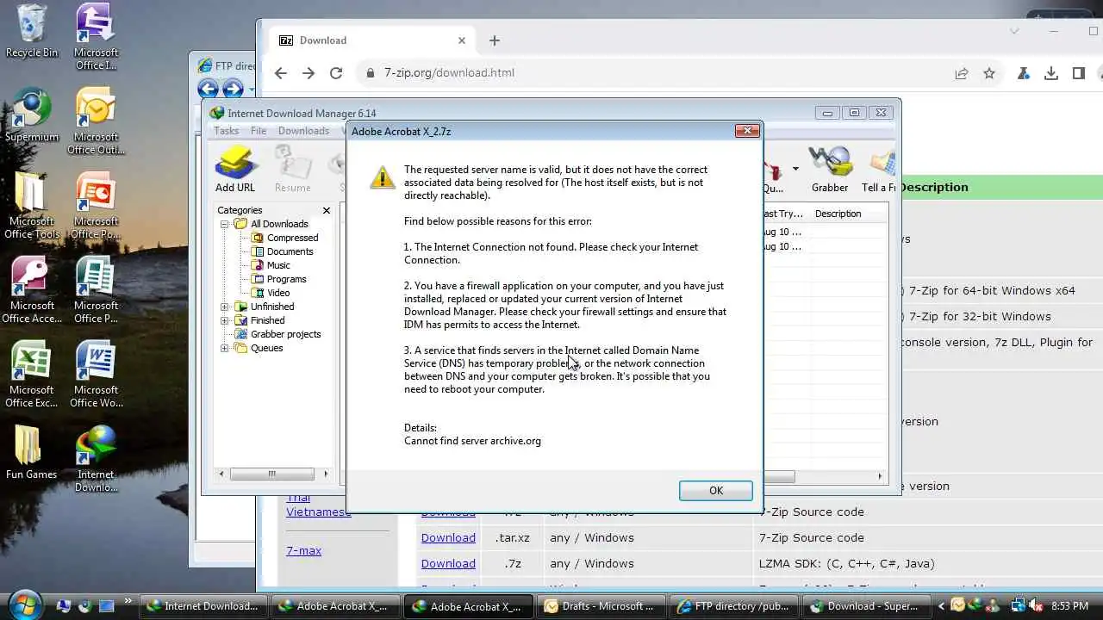Expand the Finished tree node

point(225,320)
